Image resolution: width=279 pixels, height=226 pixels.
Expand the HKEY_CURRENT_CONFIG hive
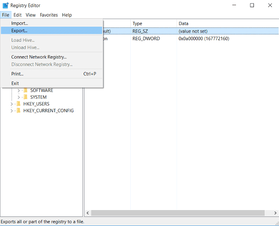[x=12, y=111]
